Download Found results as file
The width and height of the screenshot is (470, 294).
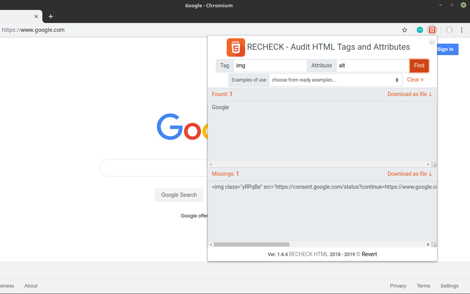(410, 94)
